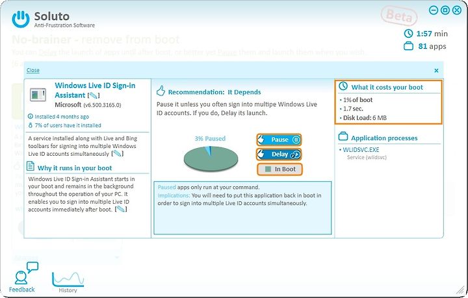Click the Microsoft version number text

102,105
